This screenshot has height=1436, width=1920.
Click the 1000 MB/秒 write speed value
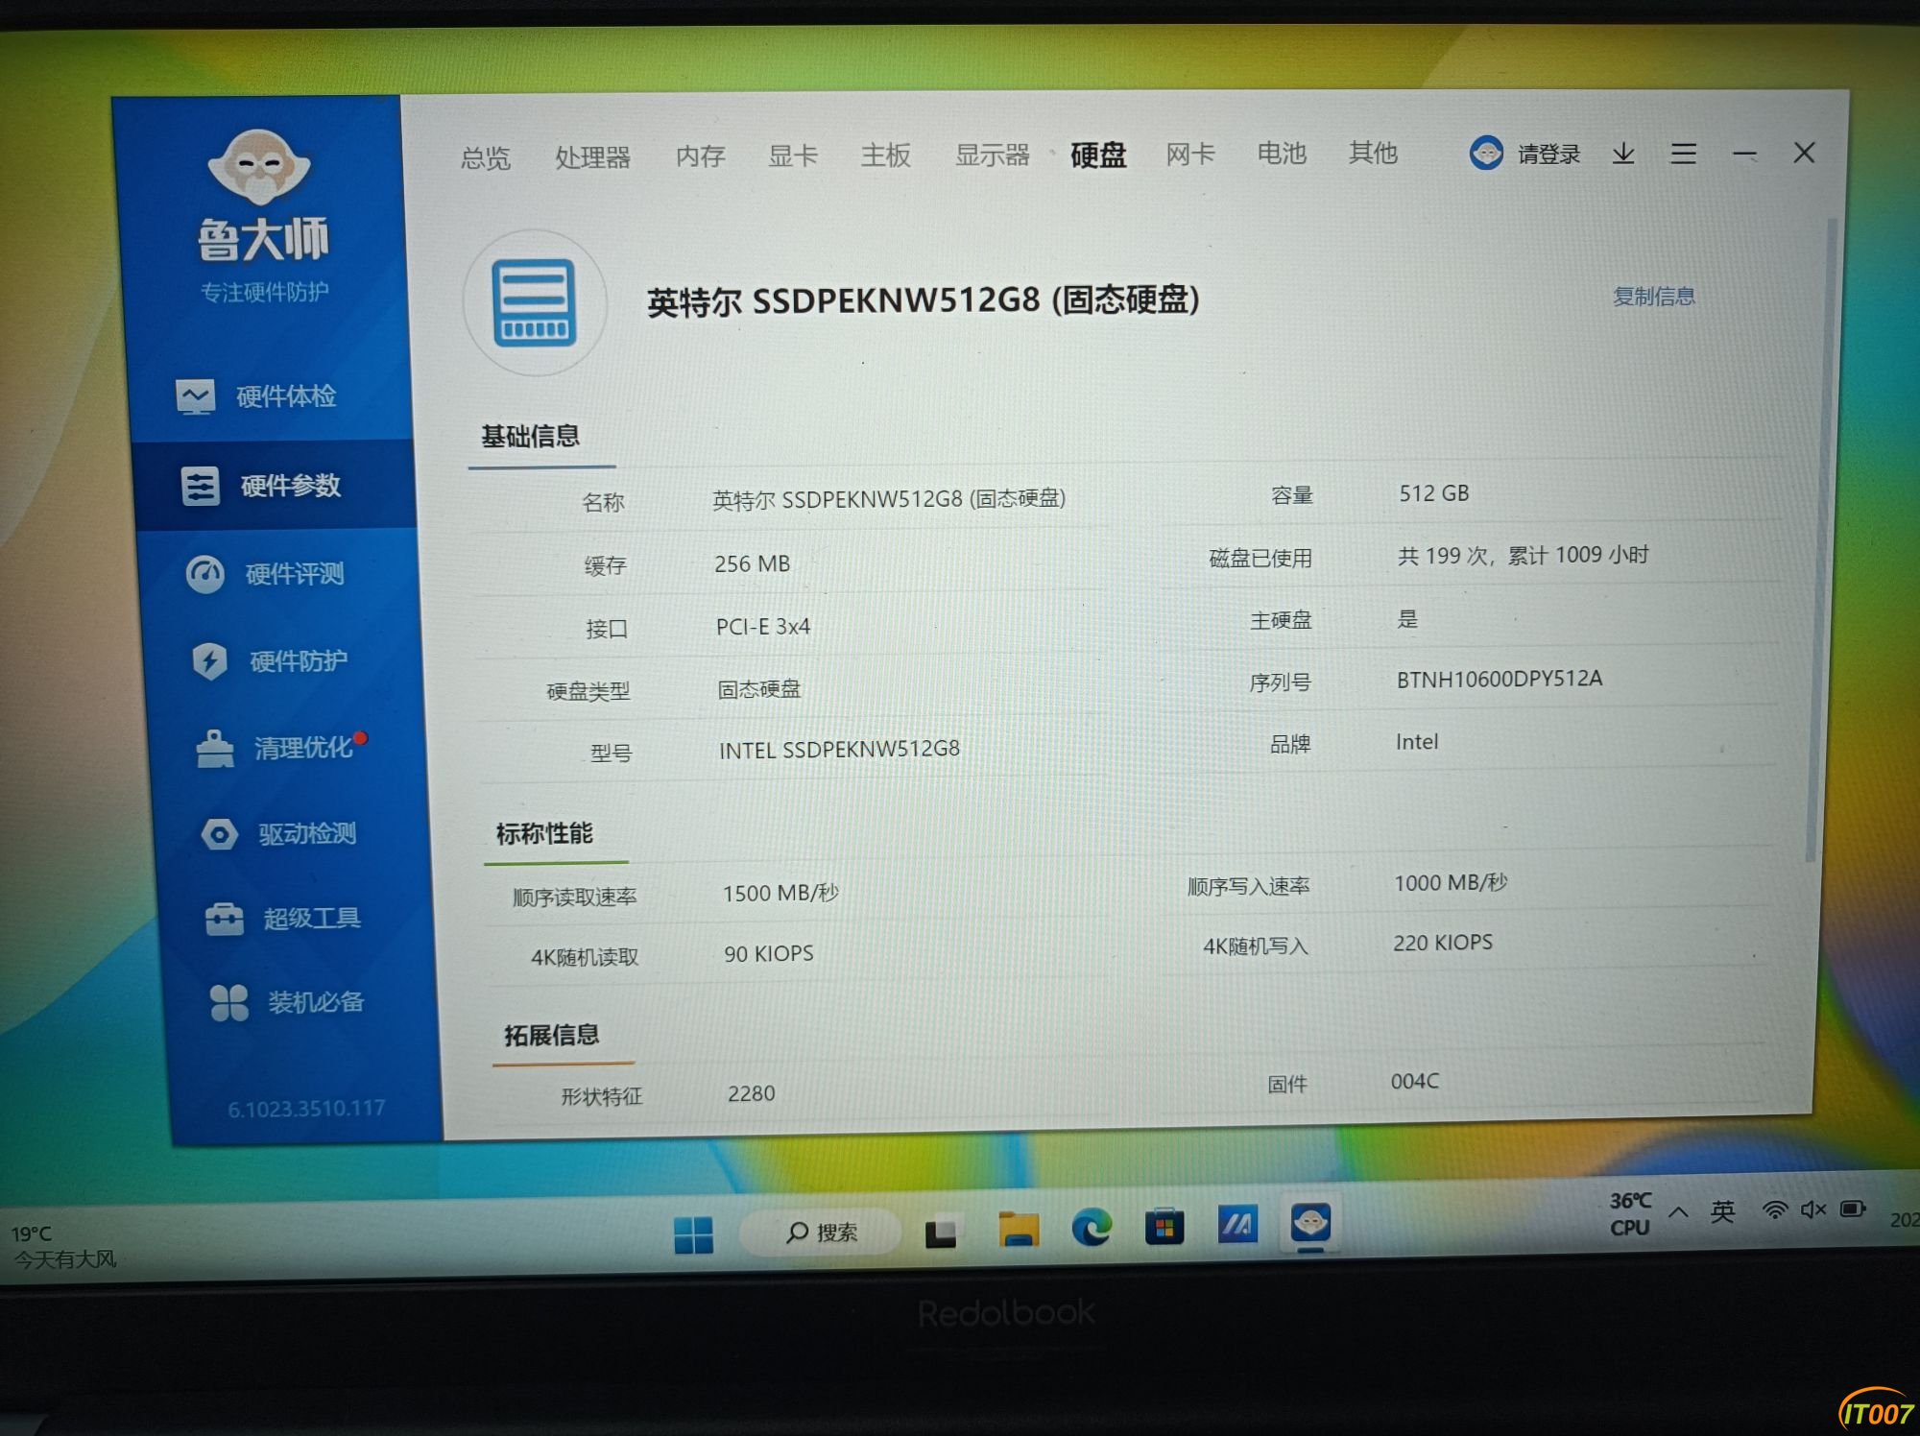click(1451, 883)
